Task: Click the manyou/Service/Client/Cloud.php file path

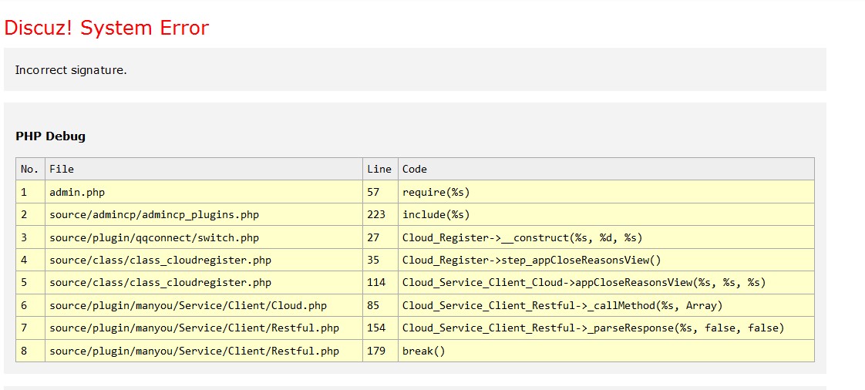Action: pyautogui.click(x=188, y=305)
